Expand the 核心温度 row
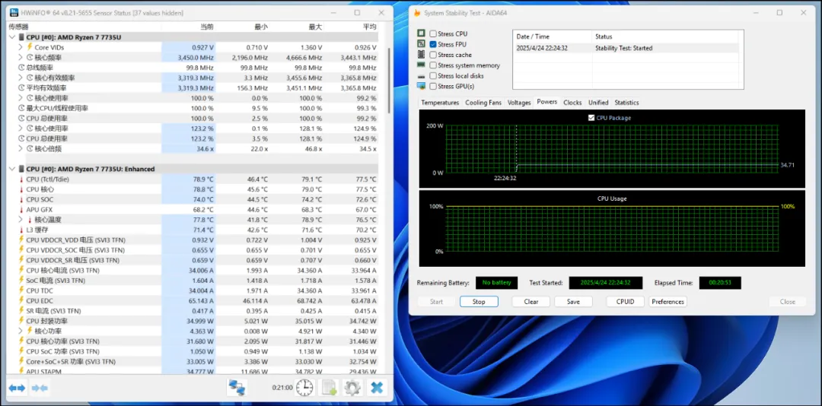Image resolution: width=822 pixels, height=406 pixels. coord(21,220)
